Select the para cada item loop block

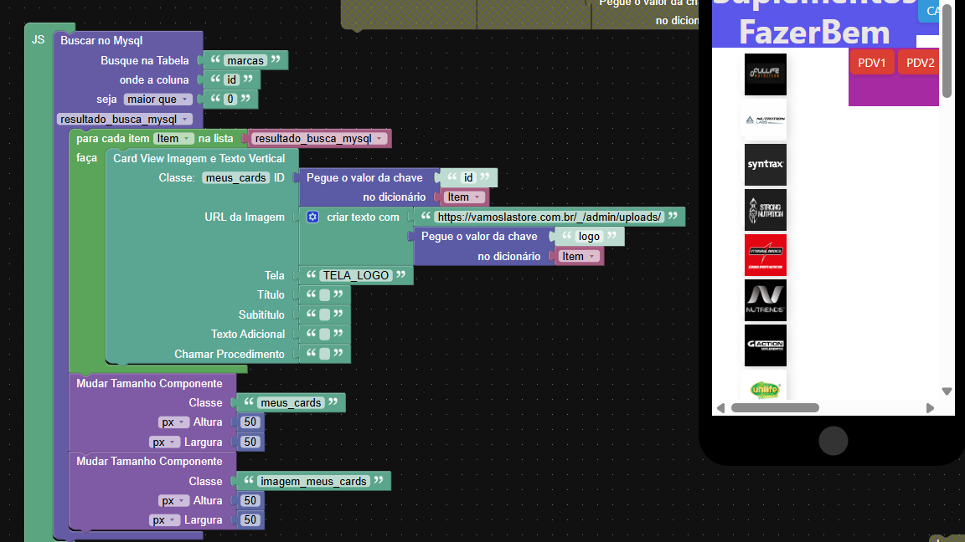(112, 138)
